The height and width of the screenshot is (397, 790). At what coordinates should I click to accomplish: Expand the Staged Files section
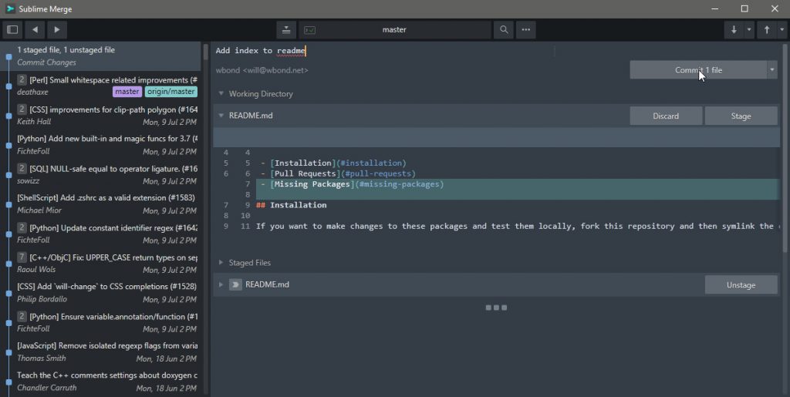(x=221, y=263)
